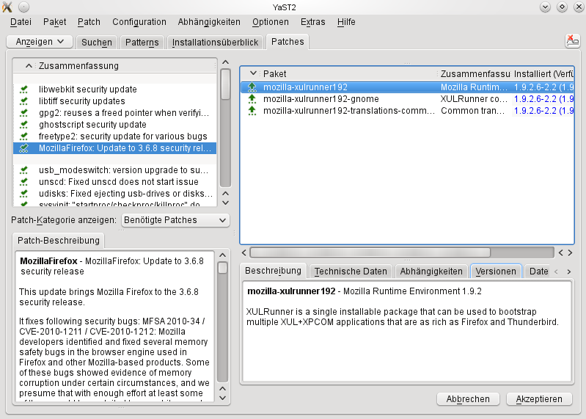The height and width of the screenshot is (419, 586).
Task: Click the update icon of mozilla-xulrunner192-translations package
Action: tap(252, 111)
